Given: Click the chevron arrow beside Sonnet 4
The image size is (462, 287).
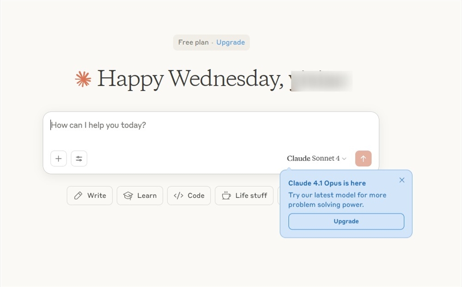Looking at the screenshot, I should point(344,159).
